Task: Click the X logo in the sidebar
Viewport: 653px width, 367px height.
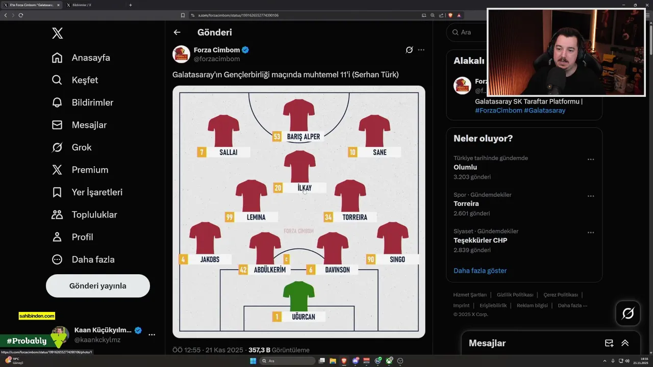Action: click(57, 34)
